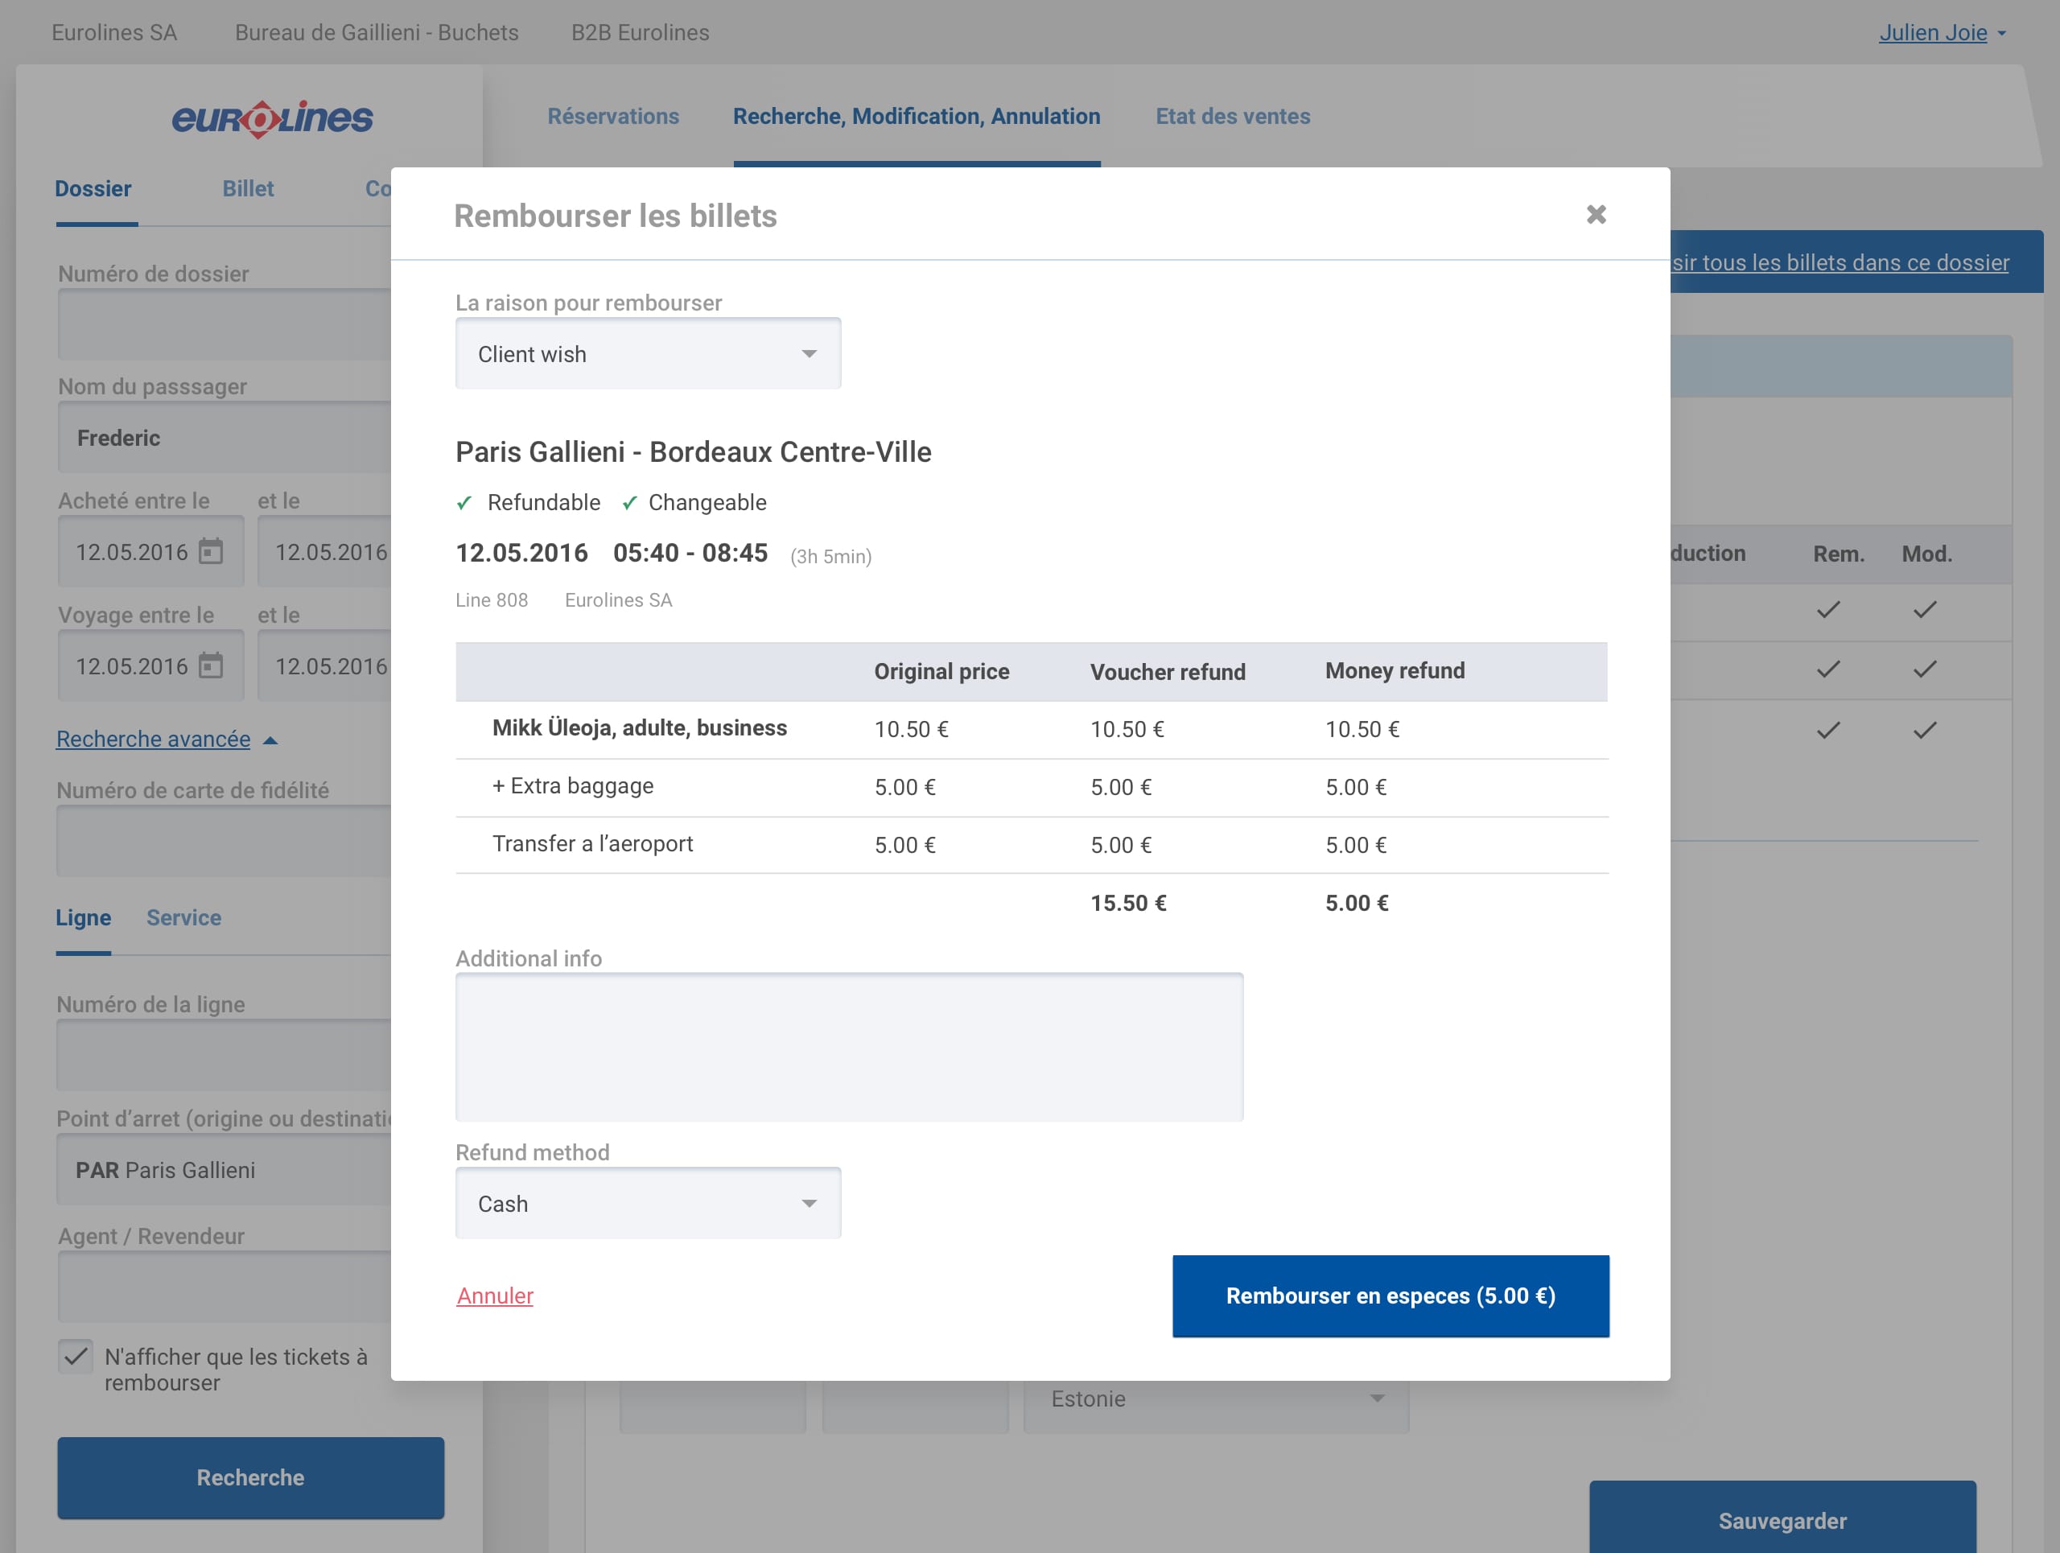The width and height of the screenshot is (2060, 1553).
Task: Click Bureau de Gaillieni - Buchets link
Action: [x=377, y=32]
